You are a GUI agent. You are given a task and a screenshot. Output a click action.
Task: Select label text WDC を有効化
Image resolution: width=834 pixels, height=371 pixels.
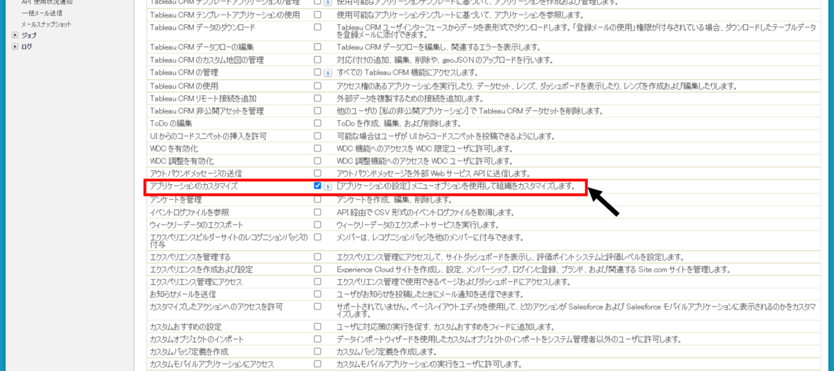click(174, 148)
